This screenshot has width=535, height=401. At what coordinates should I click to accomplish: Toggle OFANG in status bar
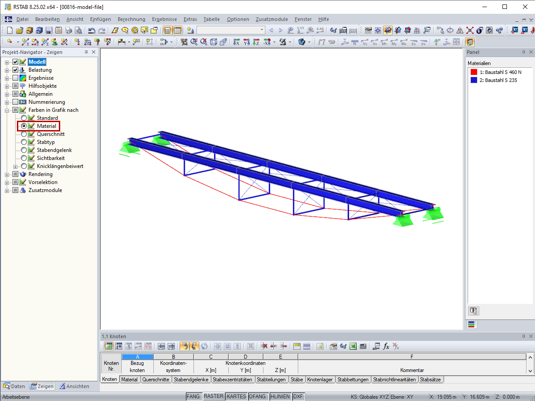pos(258,397)
